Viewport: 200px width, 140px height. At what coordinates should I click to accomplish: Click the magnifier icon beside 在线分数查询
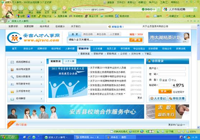[12, 77]
